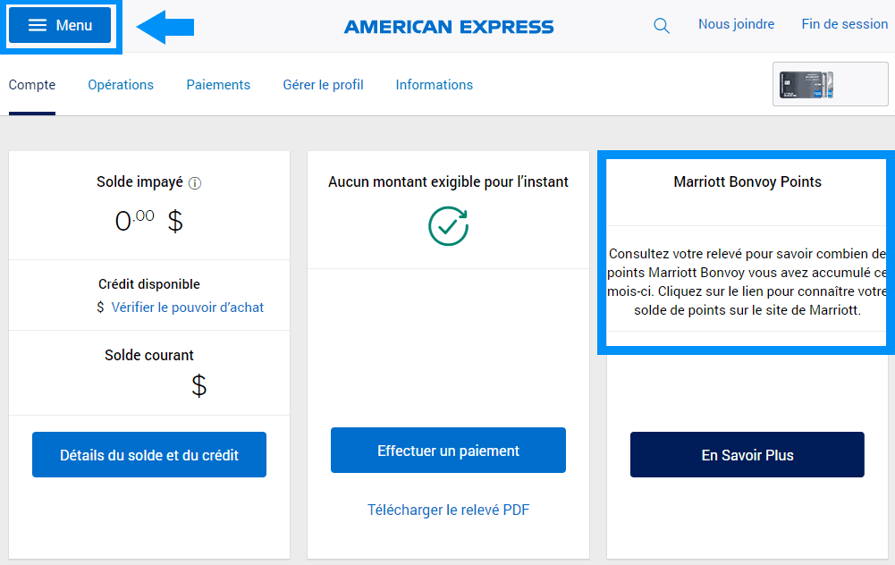Open the Informations tab
895x565 pixels.
pos(434,84)
